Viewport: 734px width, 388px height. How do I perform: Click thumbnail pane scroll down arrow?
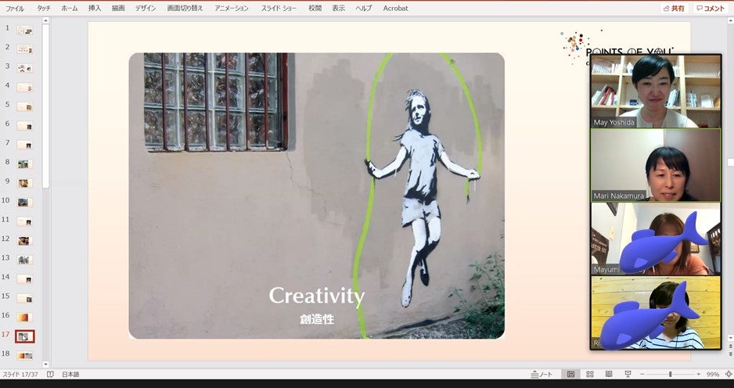45,364
